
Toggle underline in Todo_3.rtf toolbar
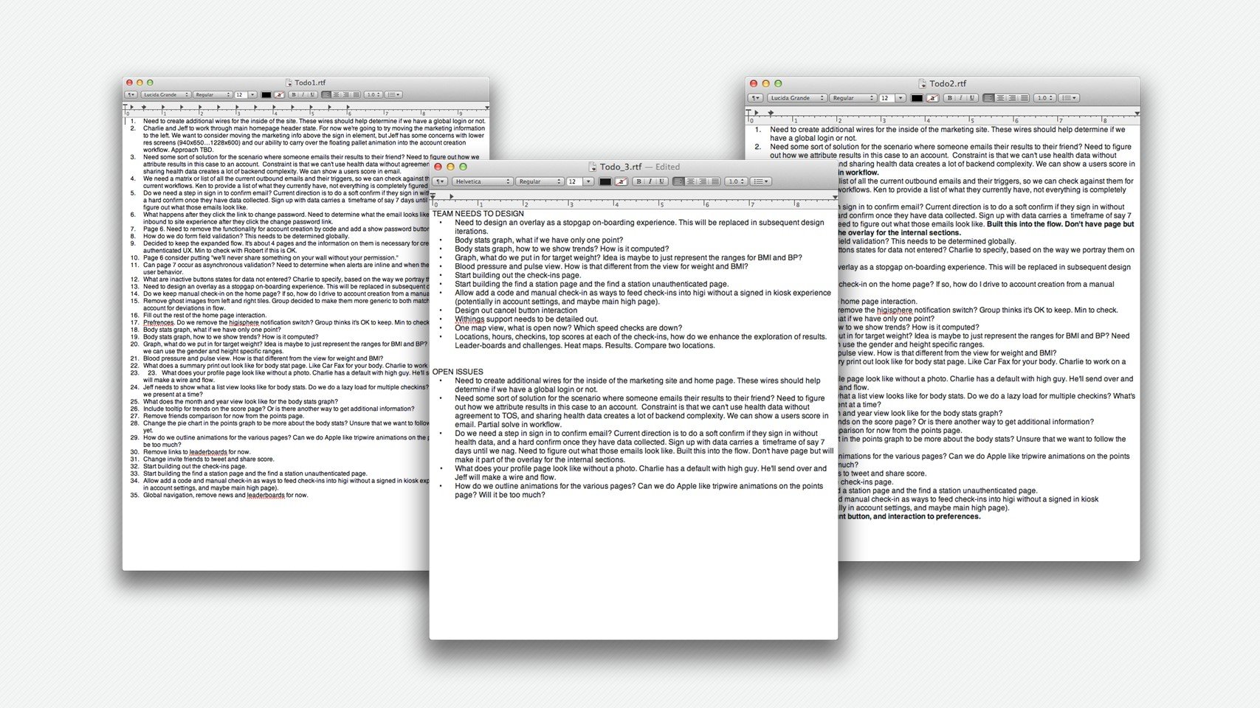pos(661,181)
